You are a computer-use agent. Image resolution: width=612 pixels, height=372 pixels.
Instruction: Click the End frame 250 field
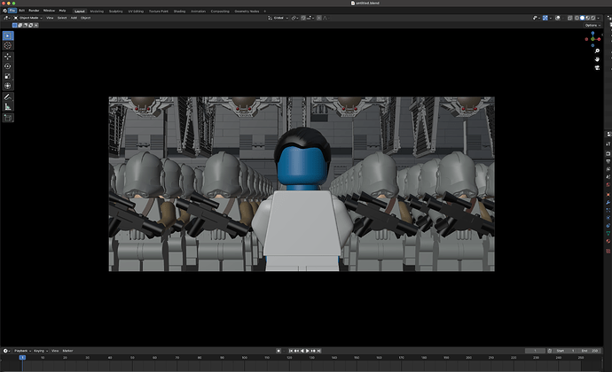pyautogui.click(x=590, y=351)
